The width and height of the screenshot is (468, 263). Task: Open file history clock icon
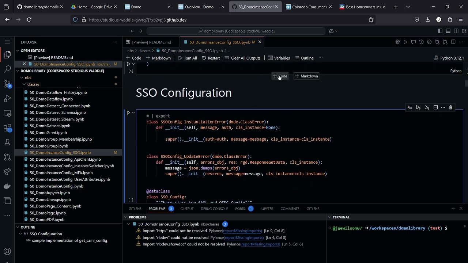(x=421, y=42)
